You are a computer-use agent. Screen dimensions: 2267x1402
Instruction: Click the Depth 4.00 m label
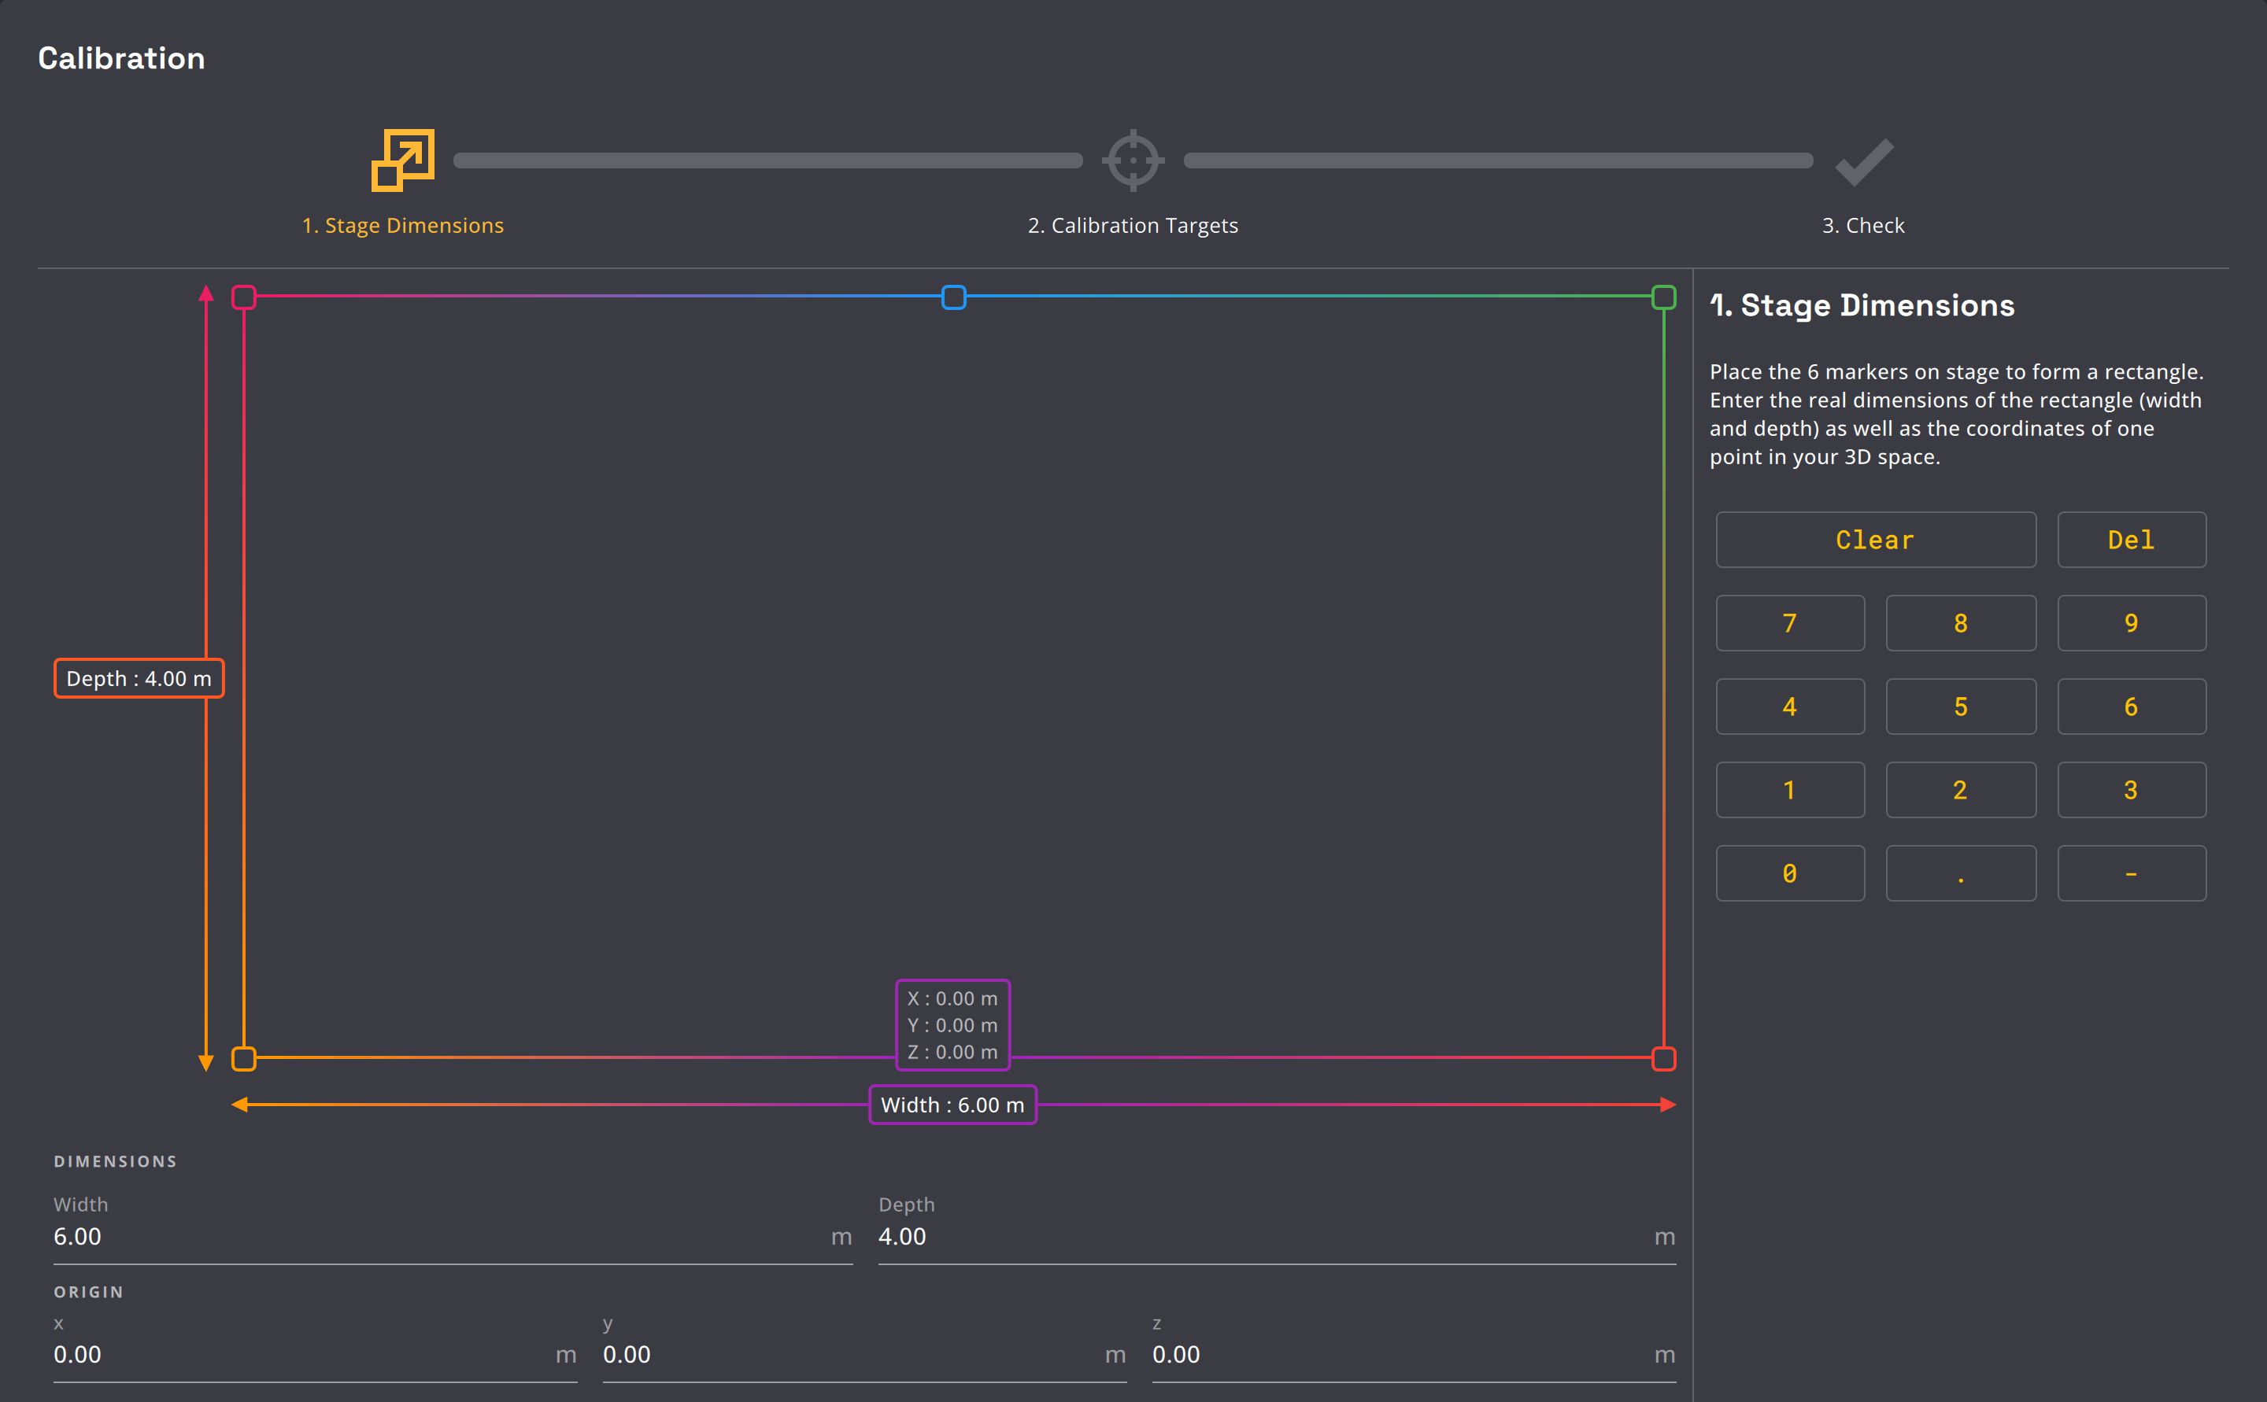139,679
